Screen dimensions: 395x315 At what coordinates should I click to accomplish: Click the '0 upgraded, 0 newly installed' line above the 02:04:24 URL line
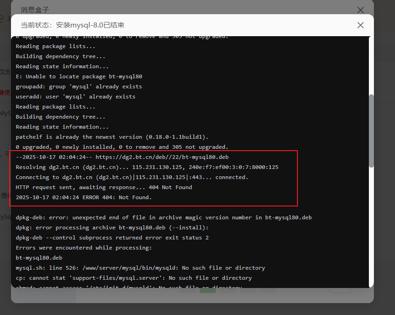122,147
